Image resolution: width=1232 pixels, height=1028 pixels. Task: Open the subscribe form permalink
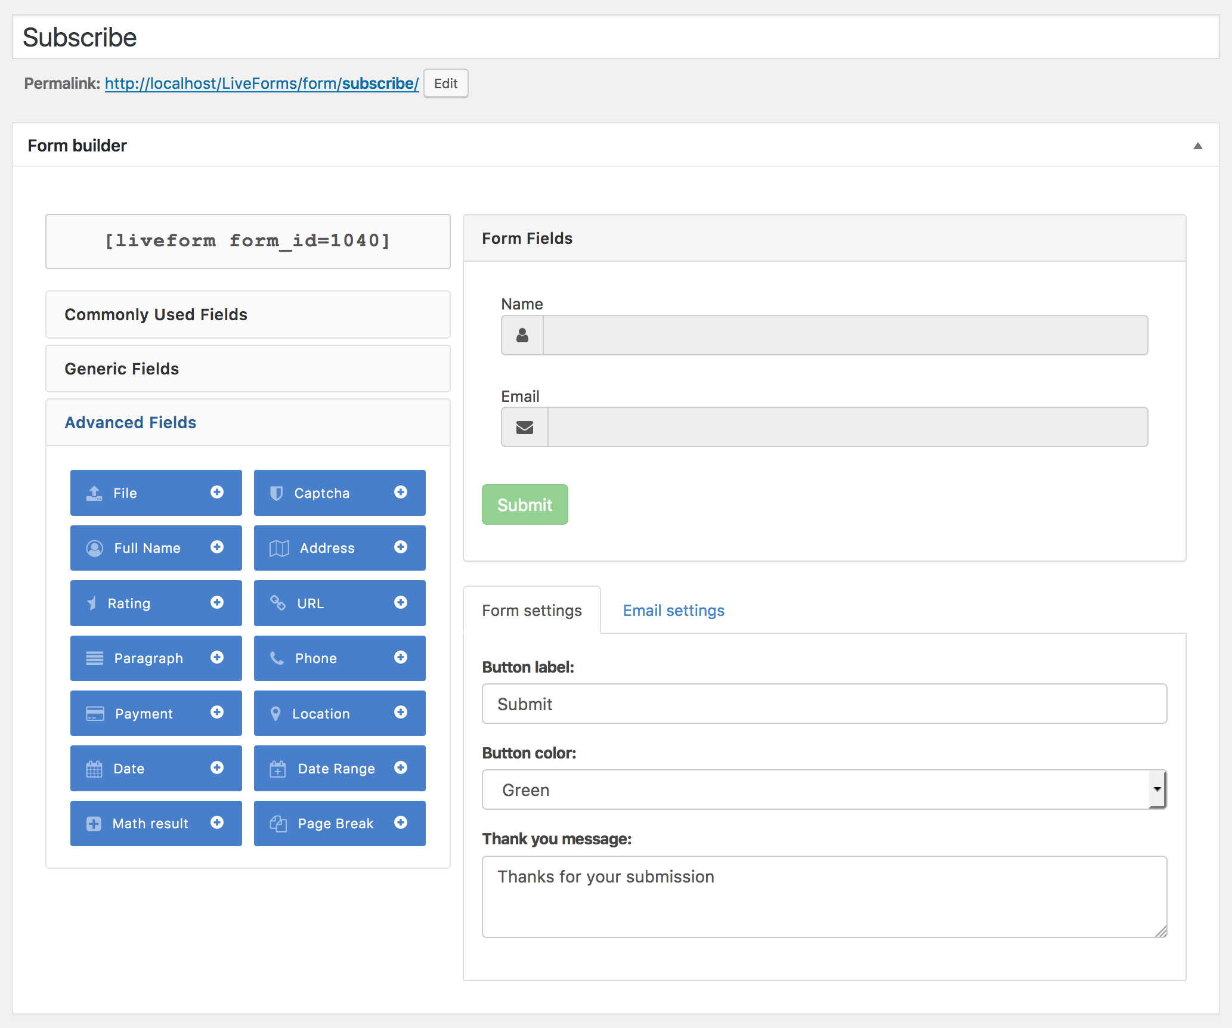[262, 83]
